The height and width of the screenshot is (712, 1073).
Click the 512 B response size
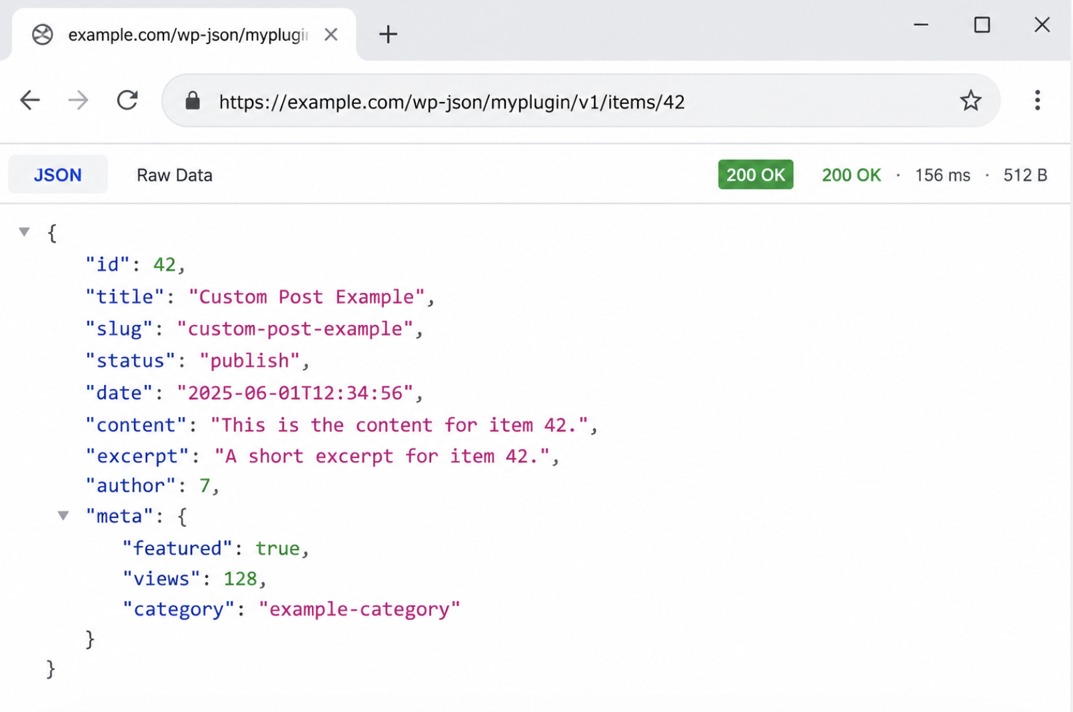coord(1025,175)
